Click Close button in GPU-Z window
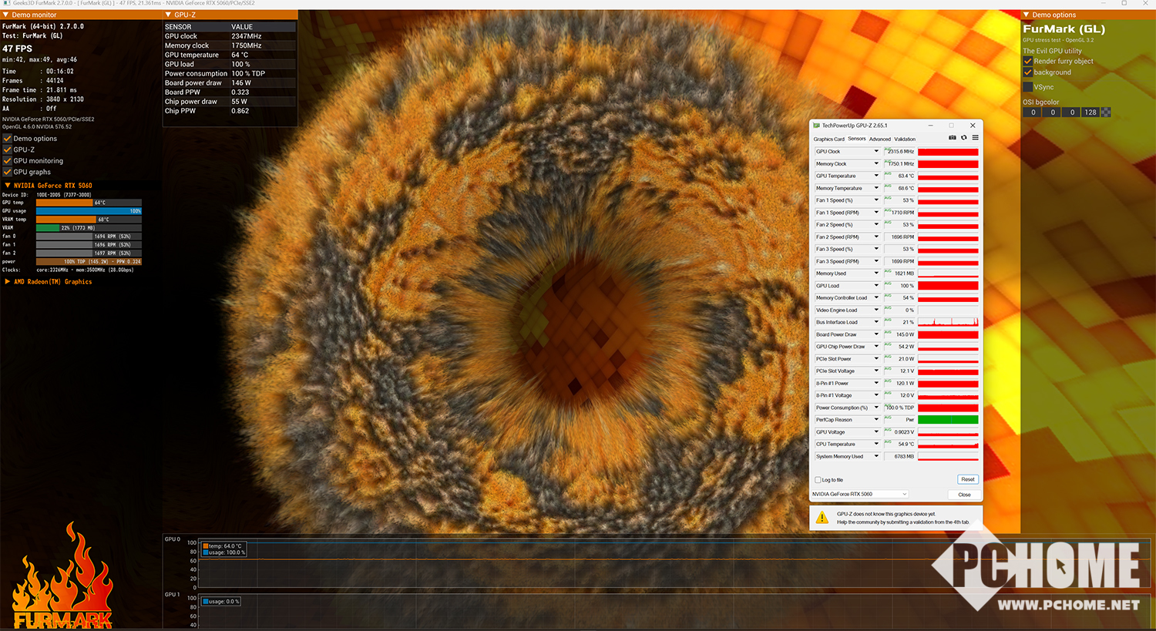1156x631 pixels. pyautogui.click(x=964, y=495)
